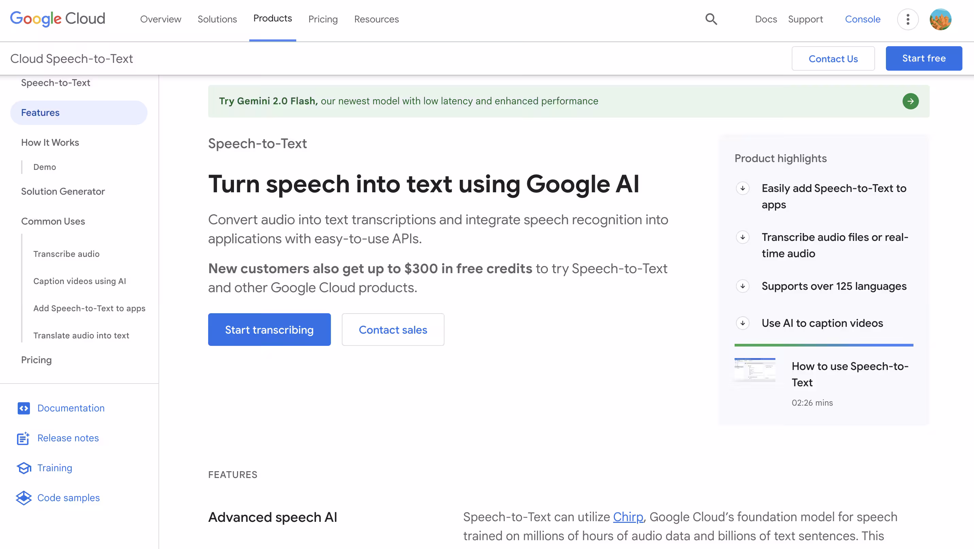This screenshot has height=549, width=974.
Task: Expand 'Transcribe audio files or real-time audio' arrow
Action: pyautogui.click(x=743, y=237)
